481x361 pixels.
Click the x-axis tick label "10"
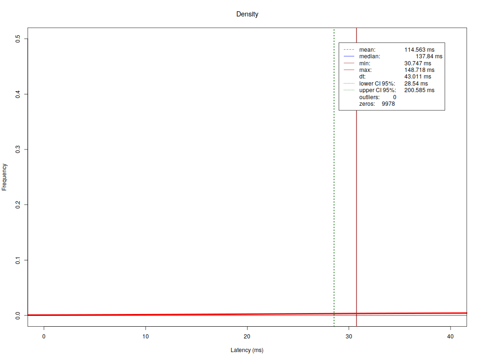click(146, 337)
